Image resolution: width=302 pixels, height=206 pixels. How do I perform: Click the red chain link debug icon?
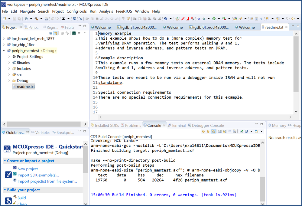pyautogui.click(x=183, y=19)
